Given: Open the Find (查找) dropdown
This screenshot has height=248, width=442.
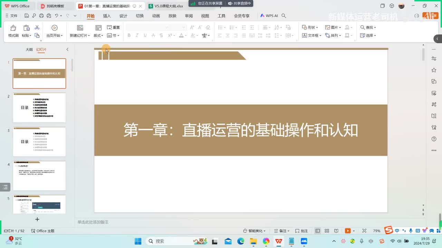Looking at the screenshot, I should point(368,28).
